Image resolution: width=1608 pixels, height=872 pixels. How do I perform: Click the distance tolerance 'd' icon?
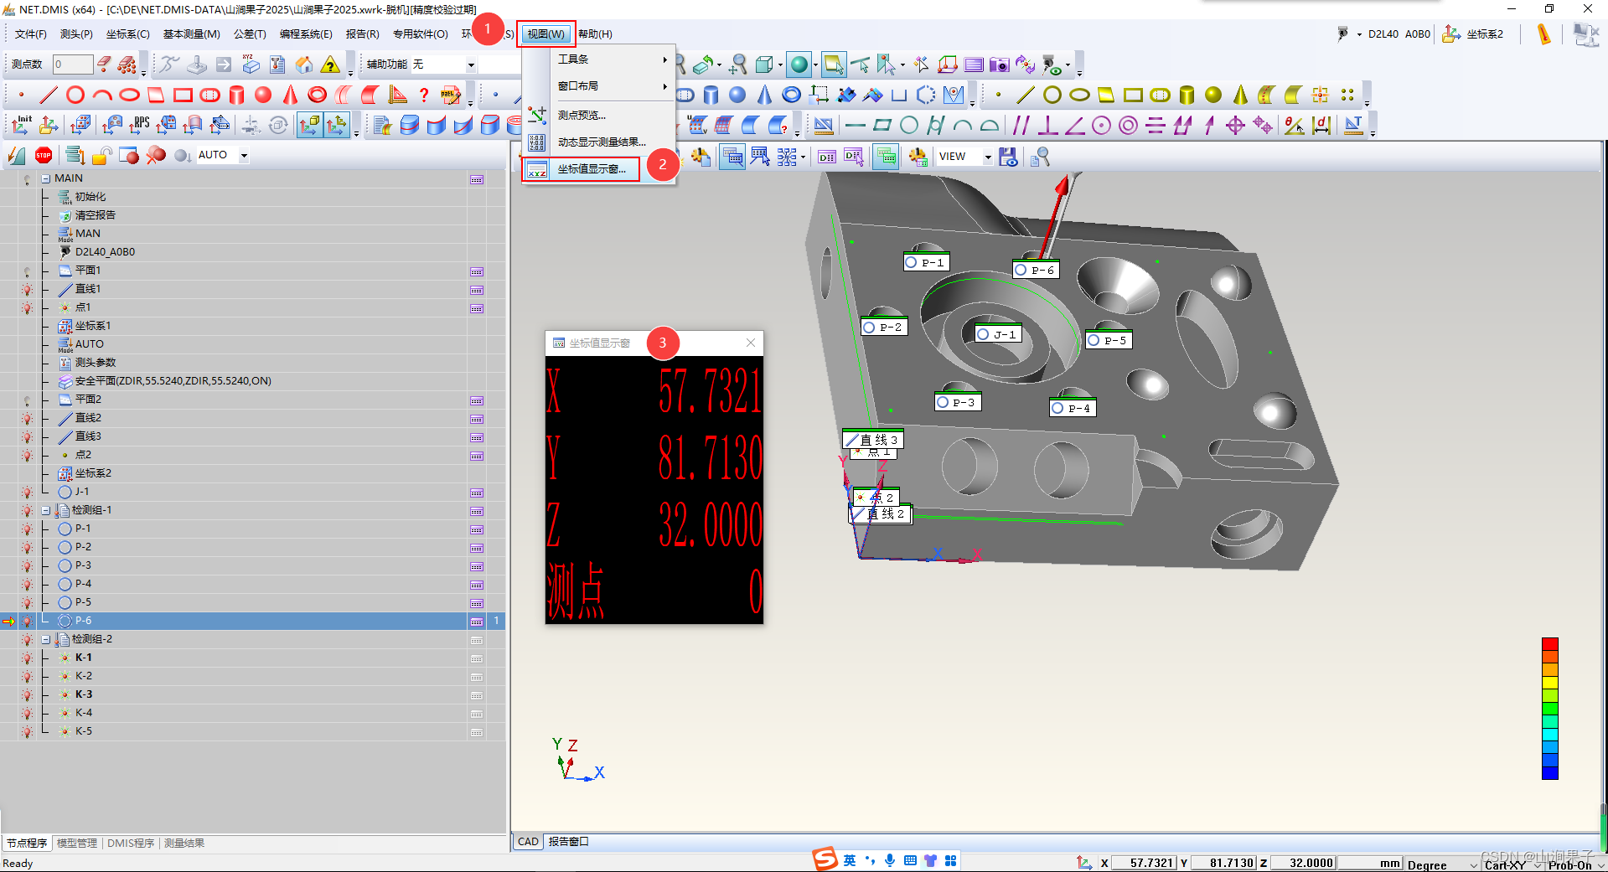1321,126
